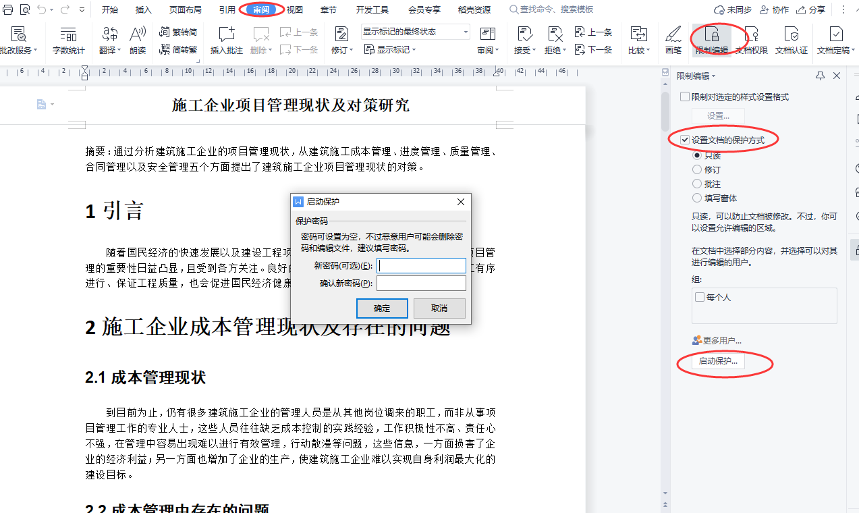Click the 比较 compare documents icon

pyautogui.click(x=638, y=34)
